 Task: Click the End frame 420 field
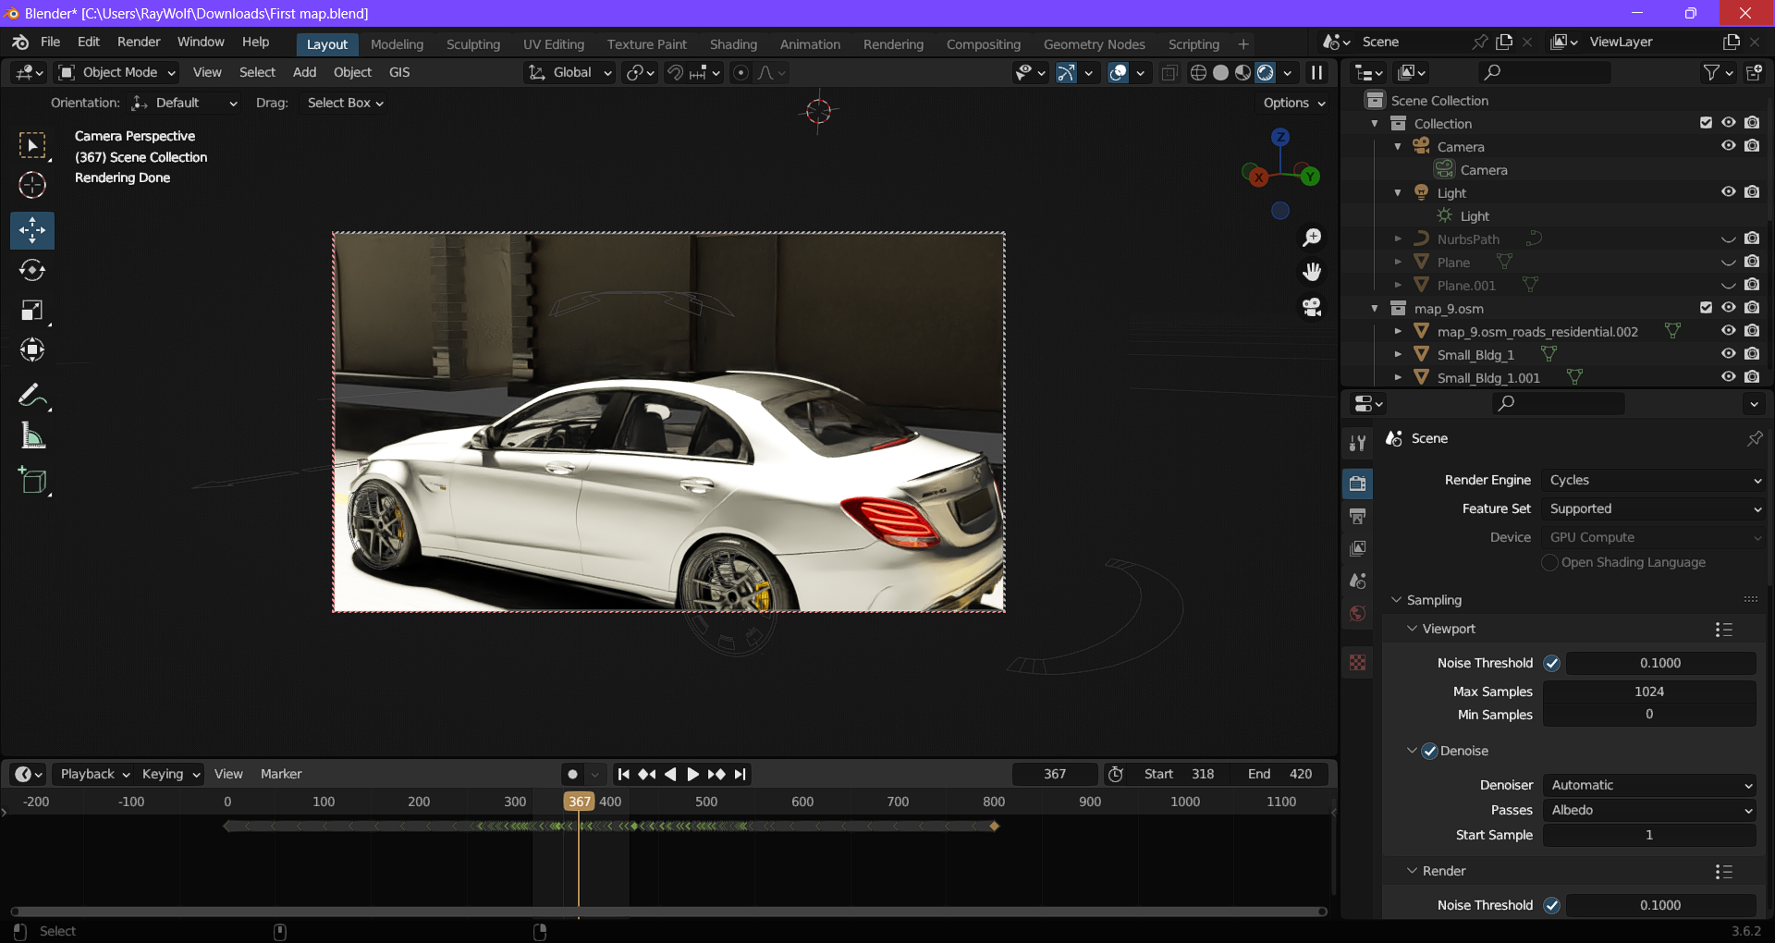point(1280,774)
